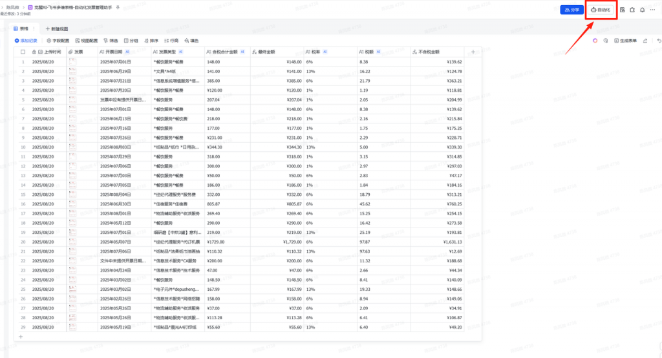Select cell ¥12.69 in row 21
The image size is (662, 358).
coord(437,251)
